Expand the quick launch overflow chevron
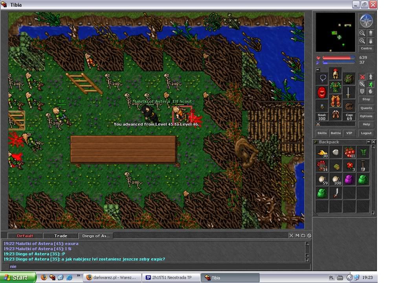Screen dimensions: 402x283 click(78, 276)
